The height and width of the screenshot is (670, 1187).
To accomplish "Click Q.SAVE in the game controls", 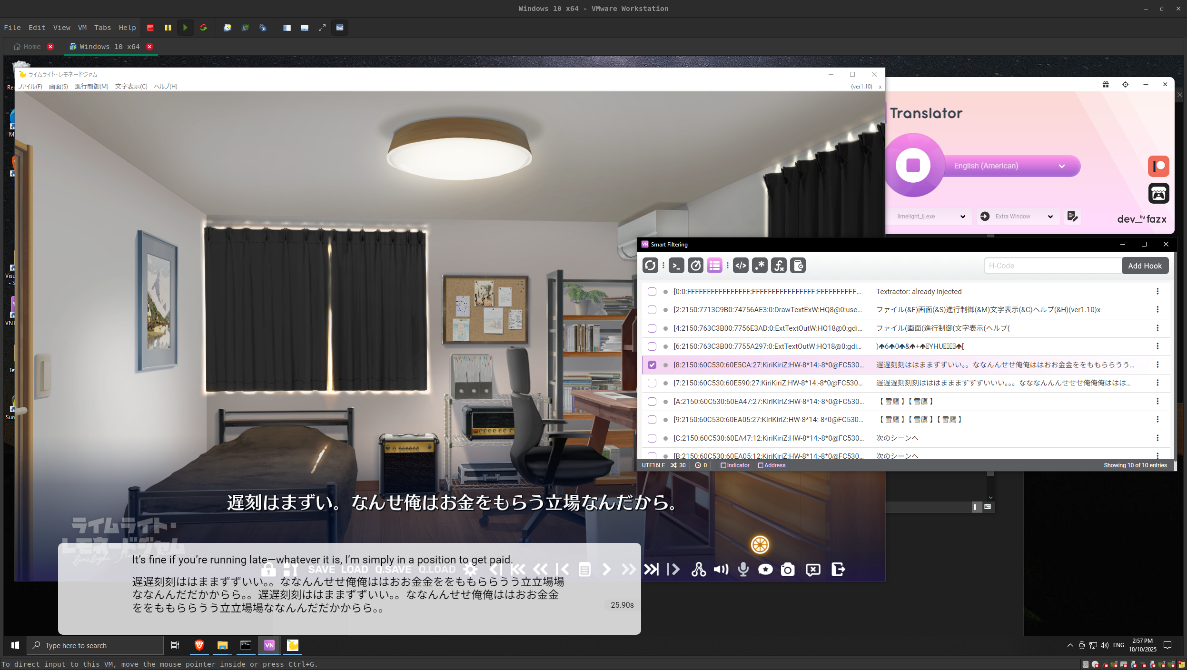I will tap(393, 570).
